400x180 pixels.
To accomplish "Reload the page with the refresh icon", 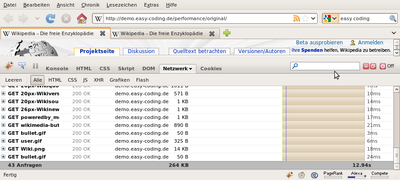I will [51, 19].
